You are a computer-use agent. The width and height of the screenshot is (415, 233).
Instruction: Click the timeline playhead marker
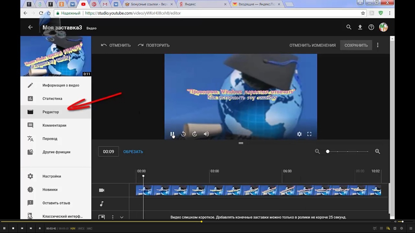click(x=143, y=176)
